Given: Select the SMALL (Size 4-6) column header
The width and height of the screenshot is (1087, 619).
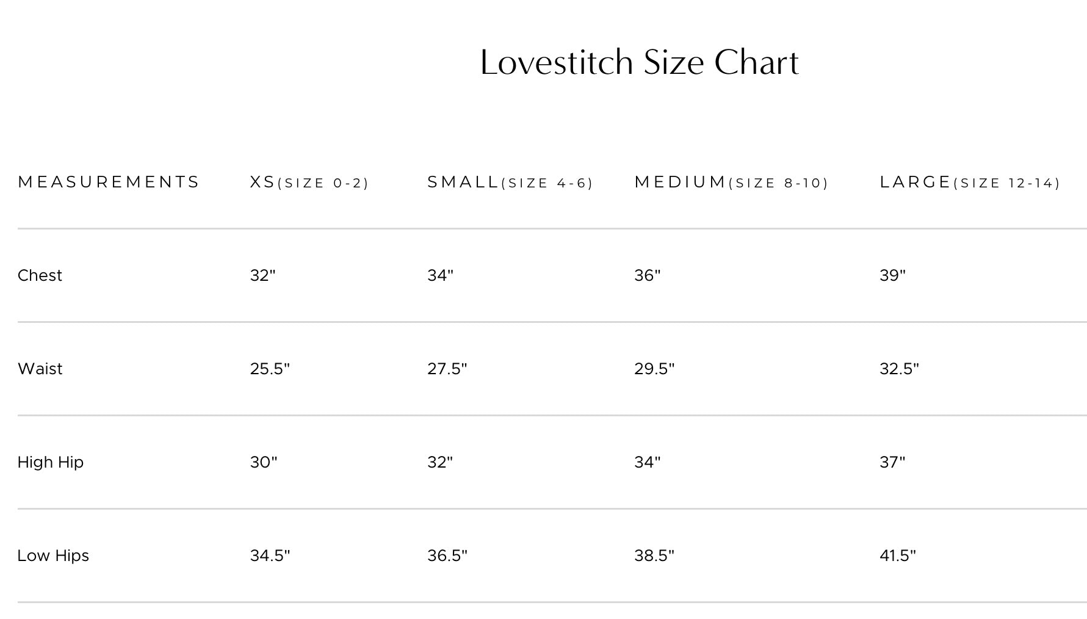Looking at the screenshot, I should pyautogui.click(x=510, y=183).
